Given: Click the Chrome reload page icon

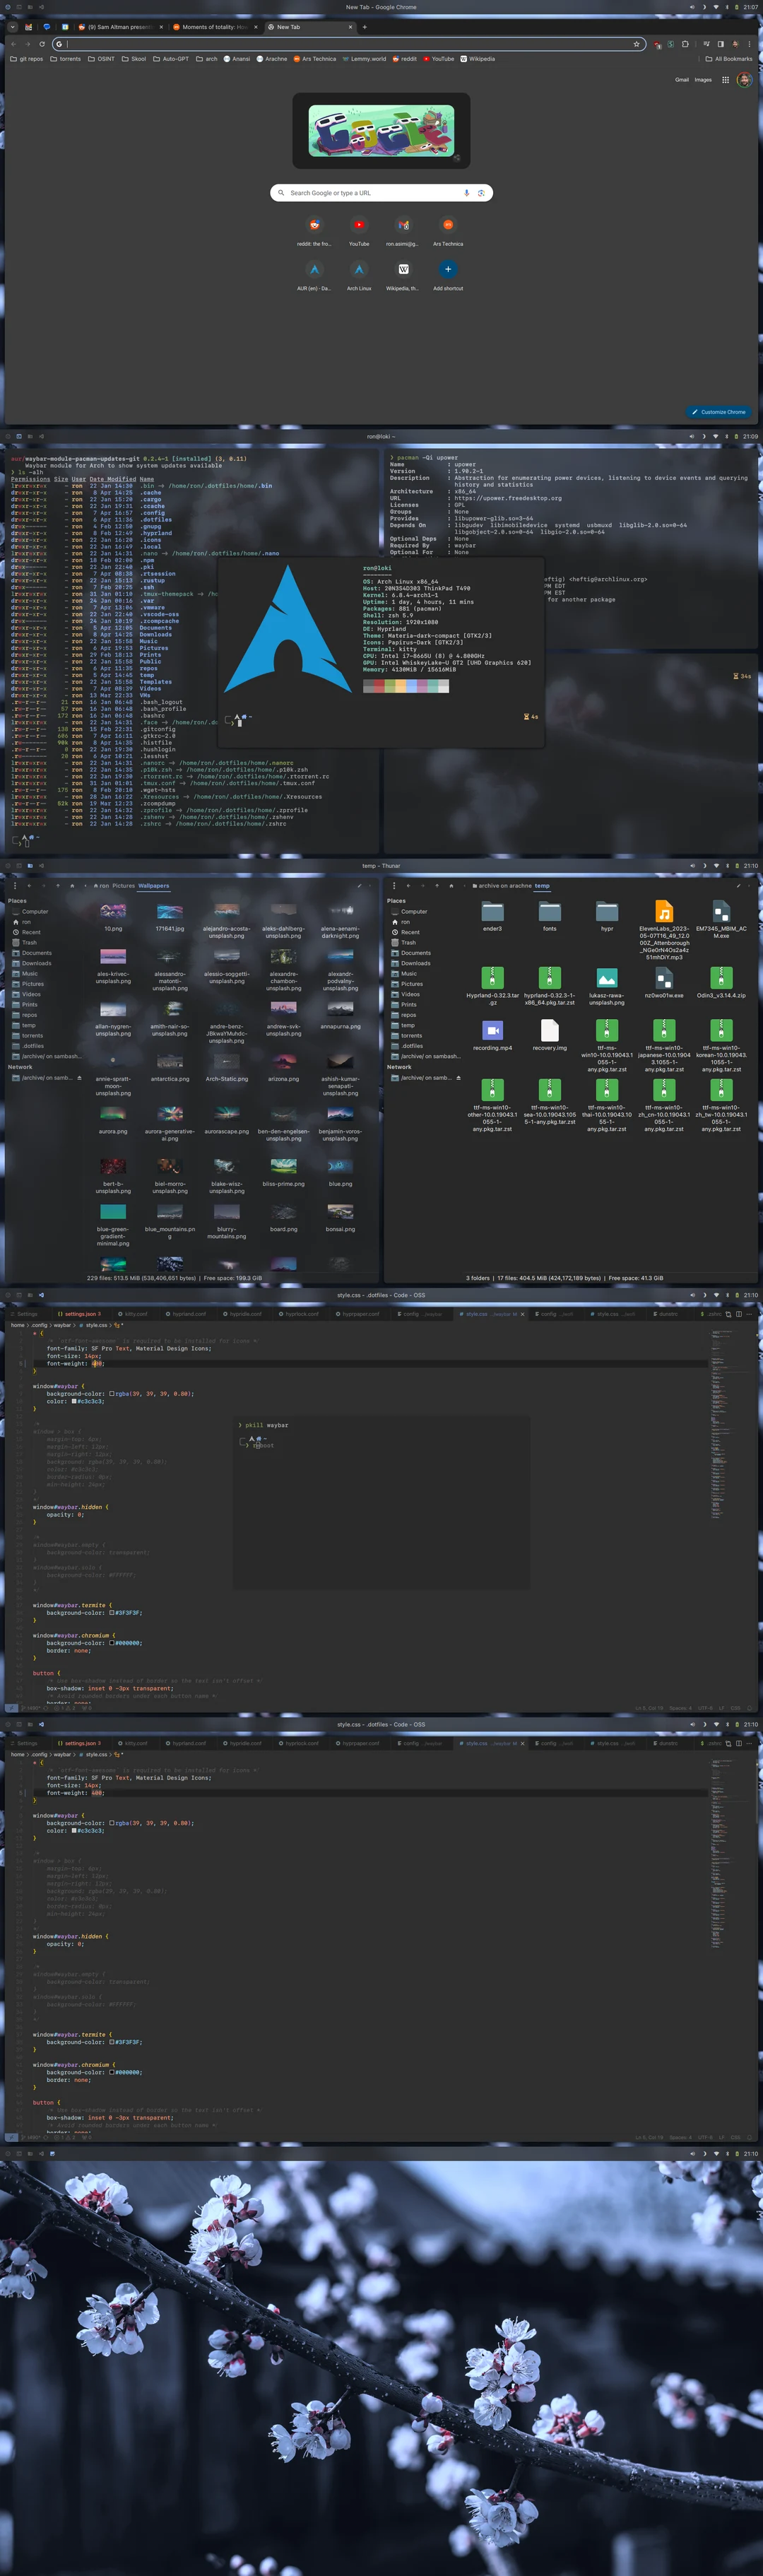Looking at the screenshot, I should tap(41, 44).
